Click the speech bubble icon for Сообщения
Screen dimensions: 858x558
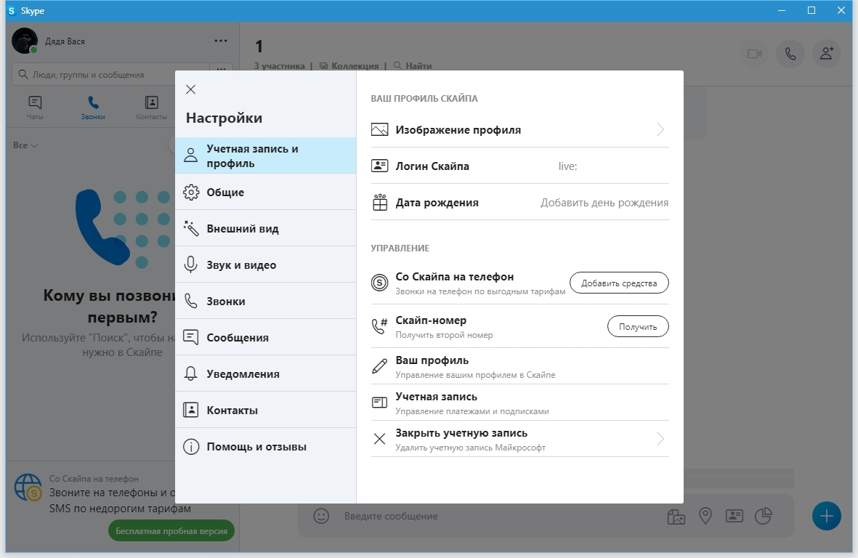(190, 337)
